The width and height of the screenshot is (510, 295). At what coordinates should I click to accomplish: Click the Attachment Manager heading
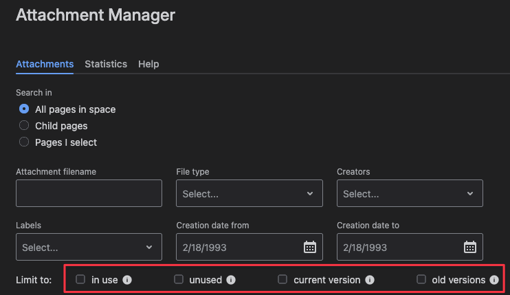click(96, 15)
